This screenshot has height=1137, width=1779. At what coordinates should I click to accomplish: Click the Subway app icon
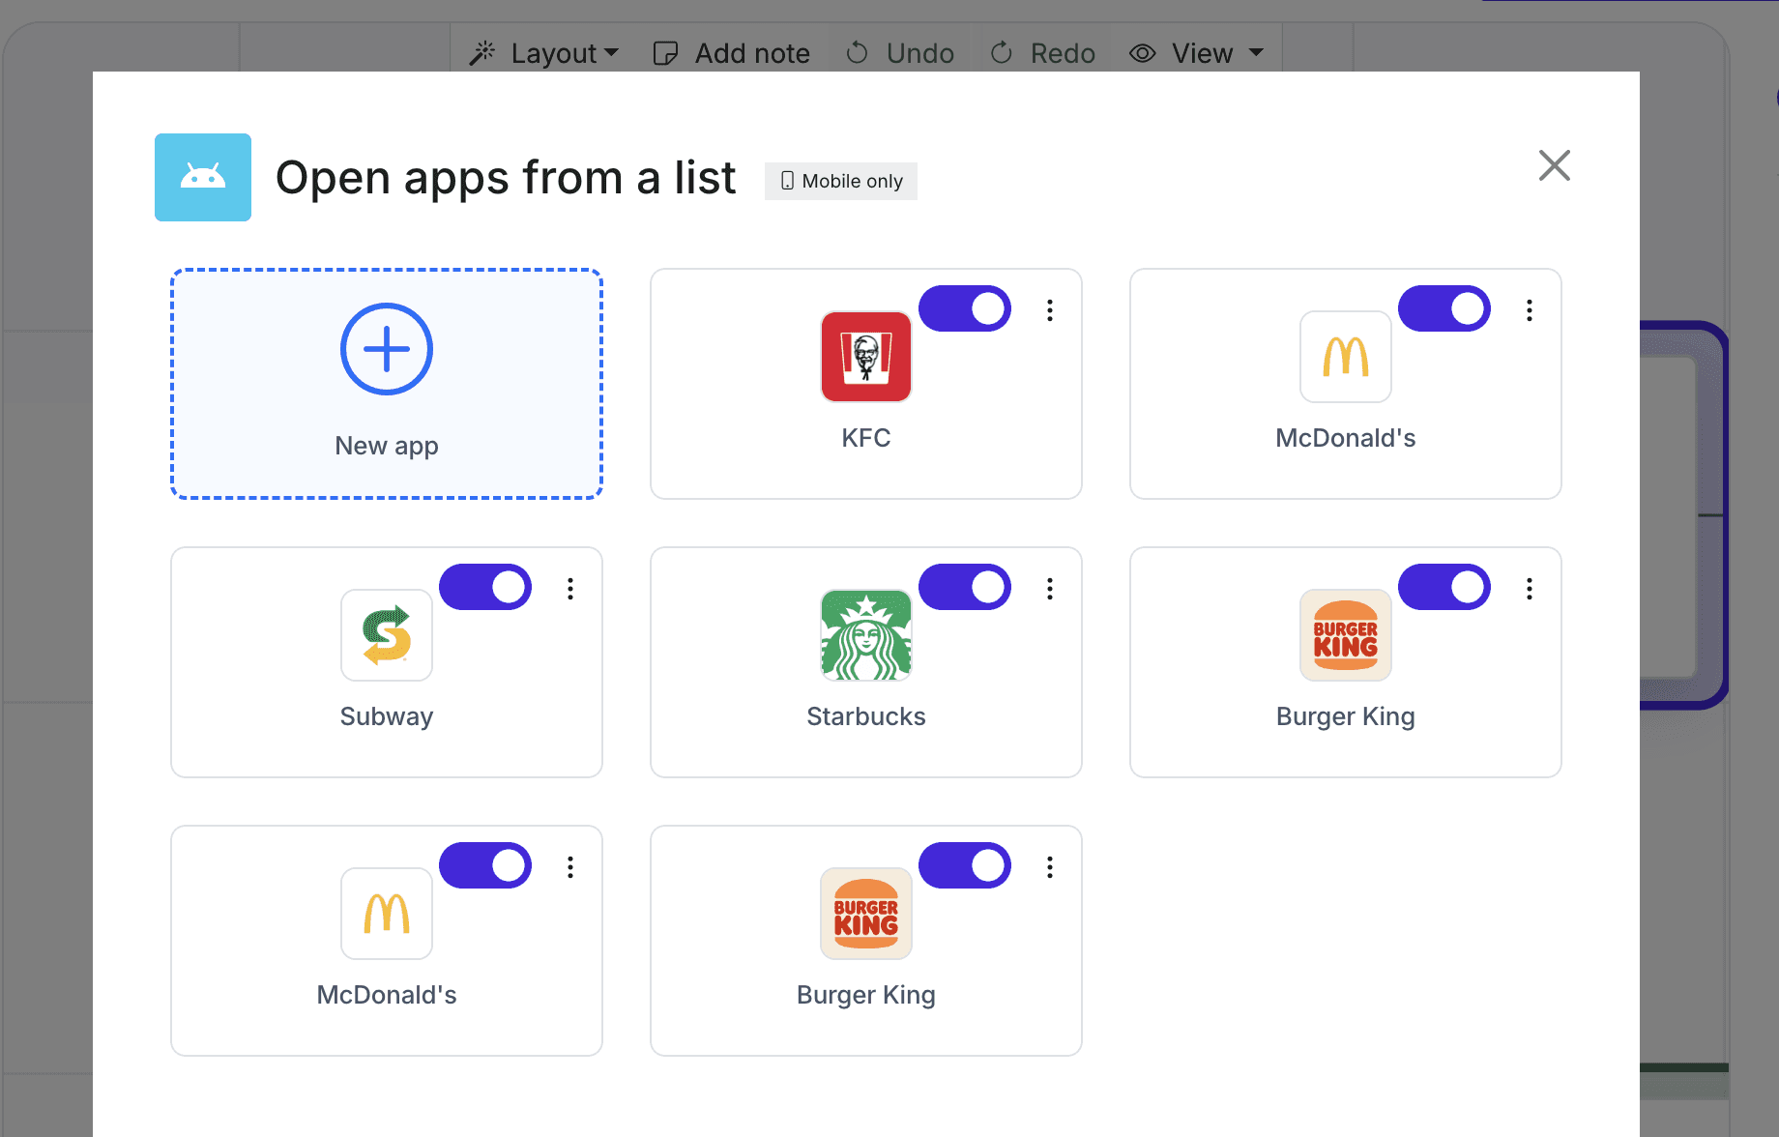[387, 635]
